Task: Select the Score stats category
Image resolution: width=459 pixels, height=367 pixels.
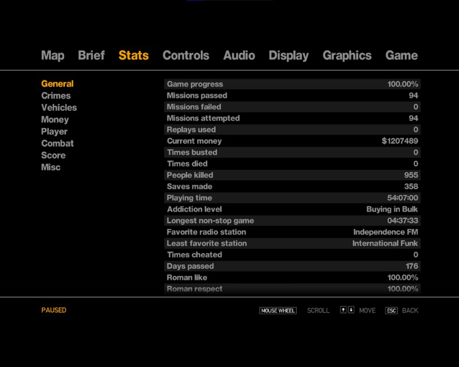Action: (x=53, y=155)
